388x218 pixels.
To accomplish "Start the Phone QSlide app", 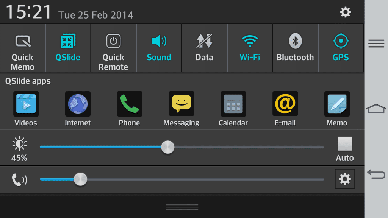I will click(129, 103).
